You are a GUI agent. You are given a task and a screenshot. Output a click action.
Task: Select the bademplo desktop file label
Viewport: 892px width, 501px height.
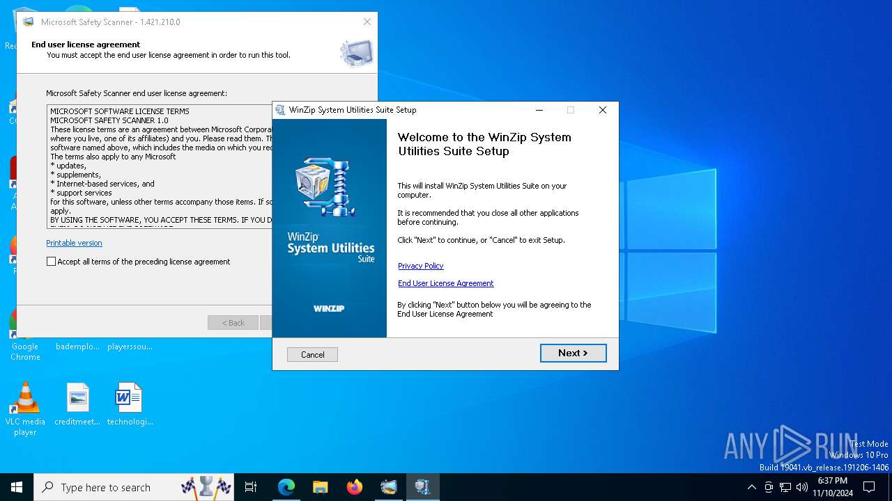[77, 347]
